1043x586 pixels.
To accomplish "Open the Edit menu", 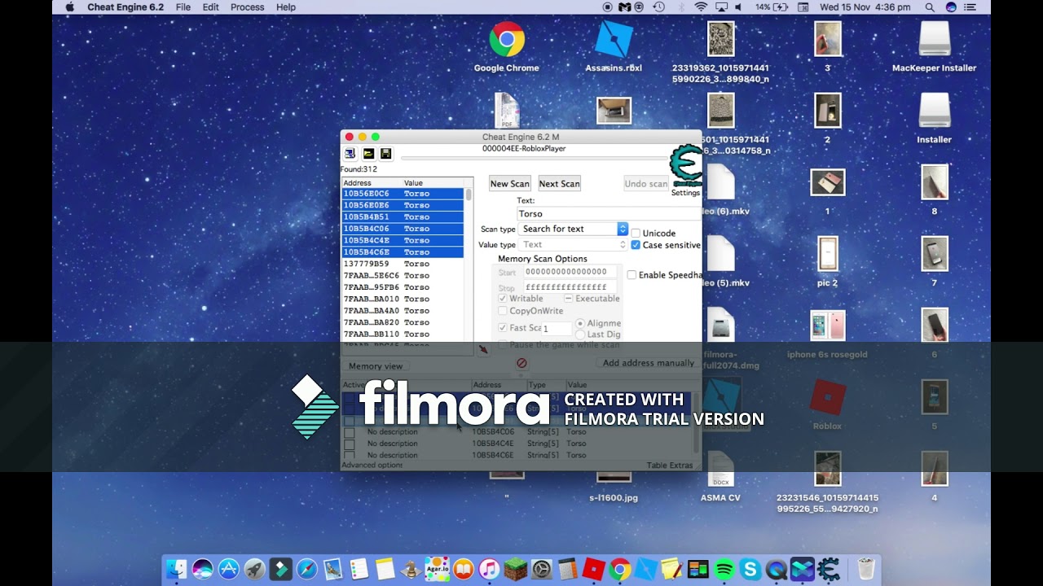I will pyautogui.click(x=211, y=7).
